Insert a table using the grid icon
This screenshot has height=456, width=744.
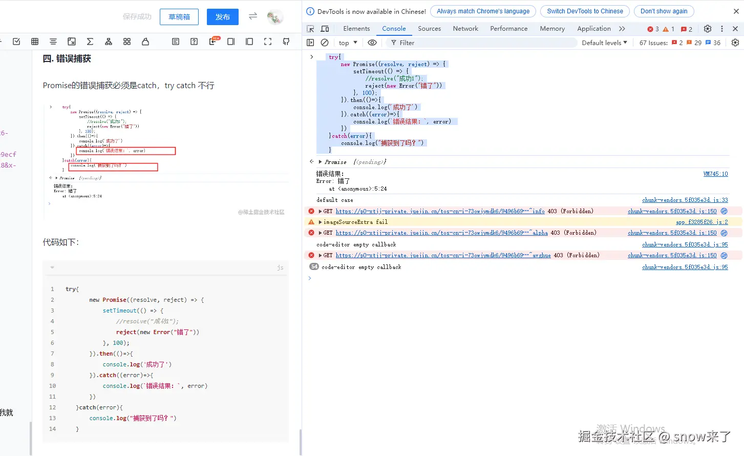tap(35, 42)
